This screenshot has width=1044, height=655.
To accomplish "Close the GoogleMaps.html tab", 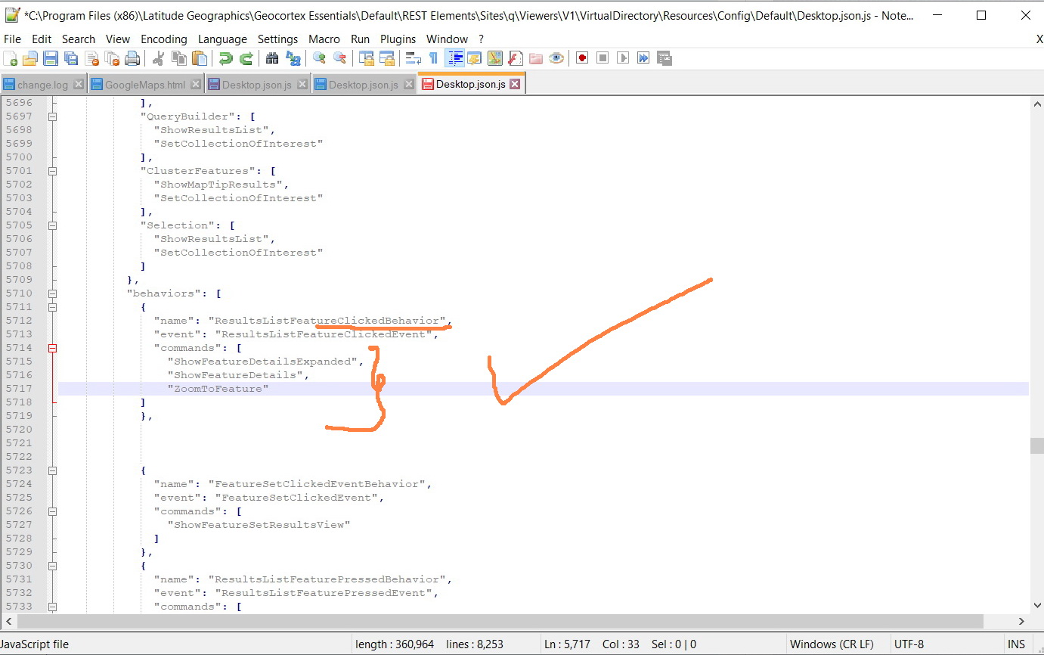I will click(196, 85).
